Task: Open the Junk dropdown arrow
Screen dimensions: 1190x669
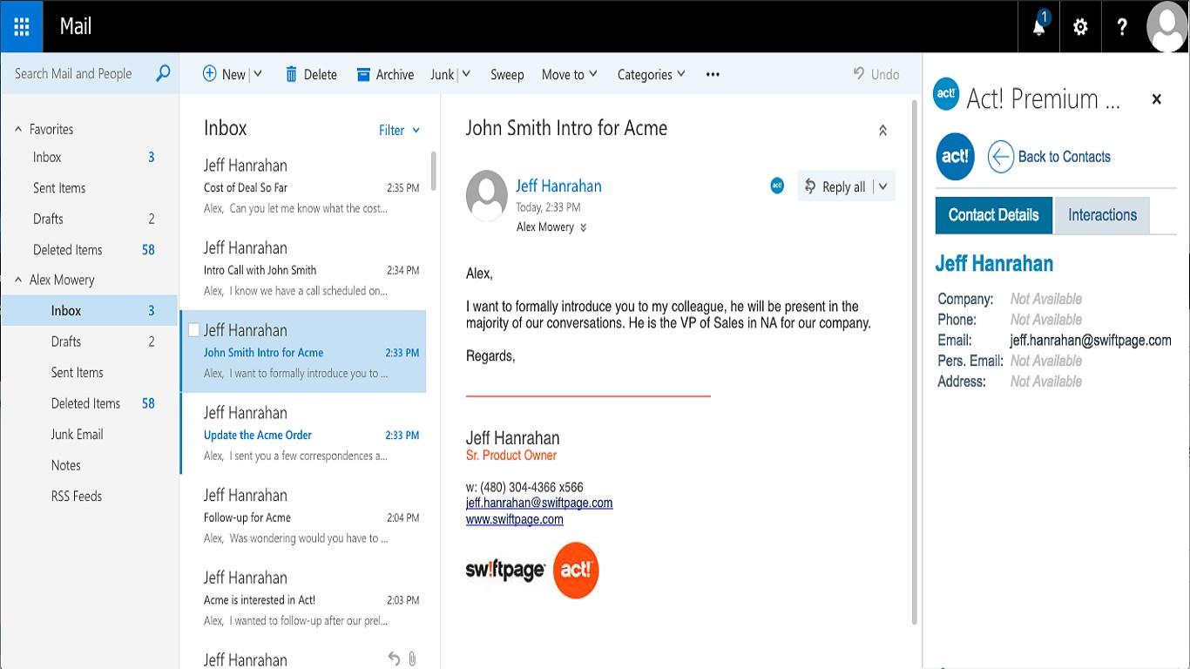Action: pos(466,74)
